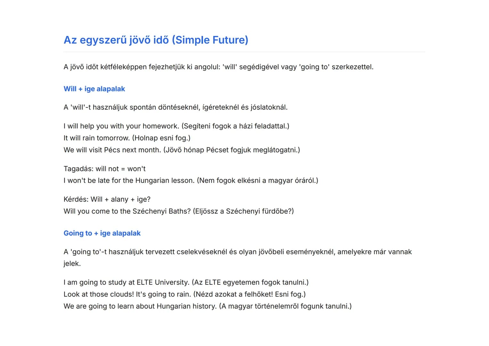Image resolution: width=489 pixels, height=346 pixels.
Task: Select the "Will + ige alapalak" heading
Action: pos(94,89)
